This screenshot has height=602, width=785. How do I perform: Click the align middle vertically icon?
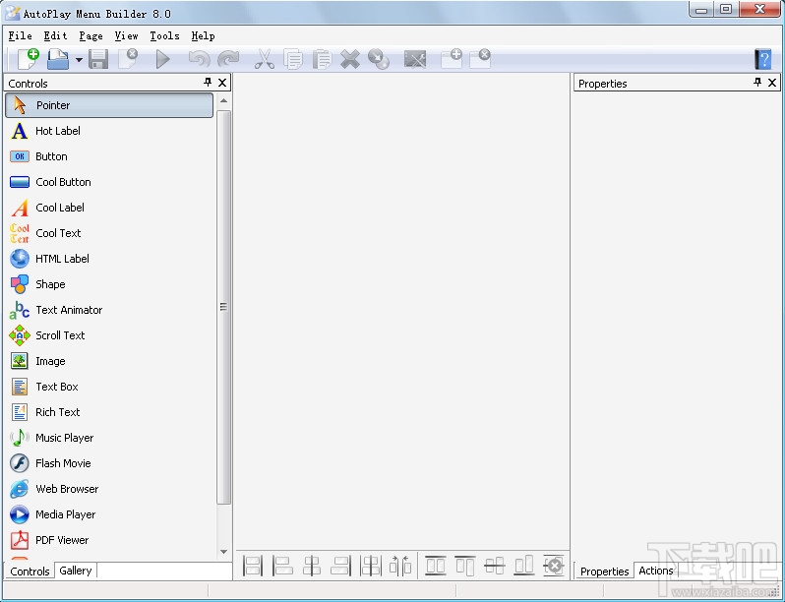494,566
